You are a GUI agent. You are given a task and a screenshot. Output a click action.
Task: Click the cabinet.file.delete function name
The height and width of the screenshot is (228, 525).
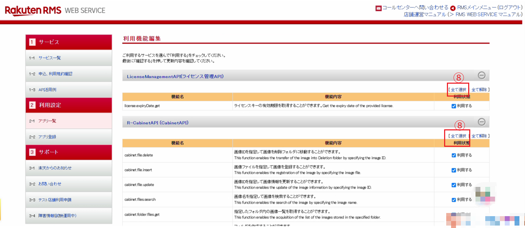click(139, 155)
